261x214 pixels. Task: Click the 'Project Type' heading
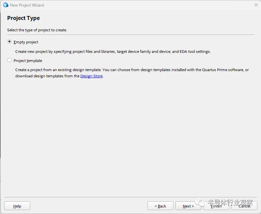[23, 18]
